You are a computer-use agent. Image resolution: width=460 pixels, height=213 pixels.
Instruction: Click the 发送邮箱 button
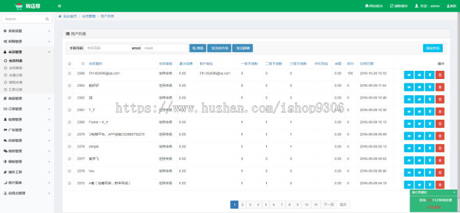pos(242,48)
